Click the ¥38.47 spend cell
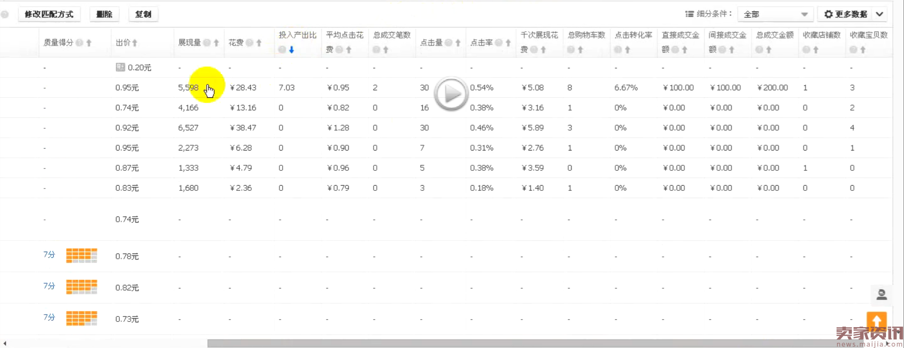Viewport: 904px width, 348px height. click(x=243, y=128)
